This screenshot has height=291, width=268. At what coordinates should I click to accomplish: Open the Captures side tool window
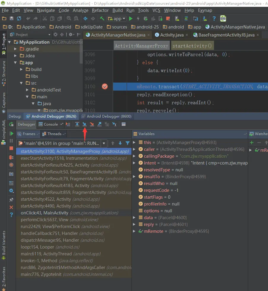coord(4,102)
